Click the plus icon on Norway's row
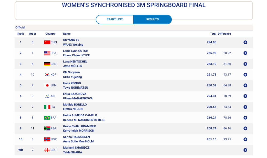This screenshot has width=267, height=158. [x=245, y=139]
